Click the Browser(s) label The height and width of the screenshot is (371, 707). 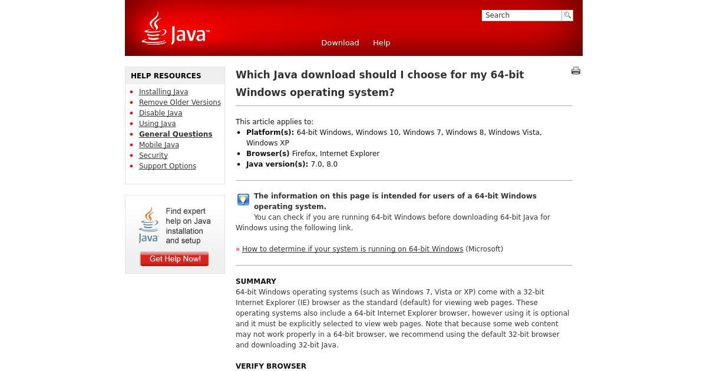(268, 154)
